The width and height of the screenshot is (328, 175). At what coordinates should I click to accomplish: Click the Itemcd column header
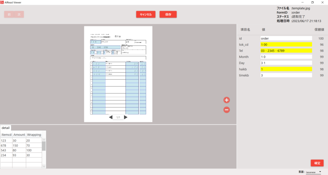[6, 135]
